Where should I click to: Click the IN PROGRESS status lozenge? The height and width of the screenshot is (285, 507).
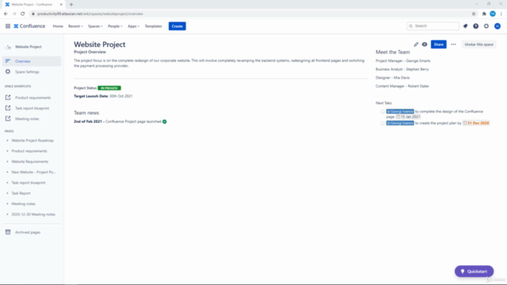point(109,88)
